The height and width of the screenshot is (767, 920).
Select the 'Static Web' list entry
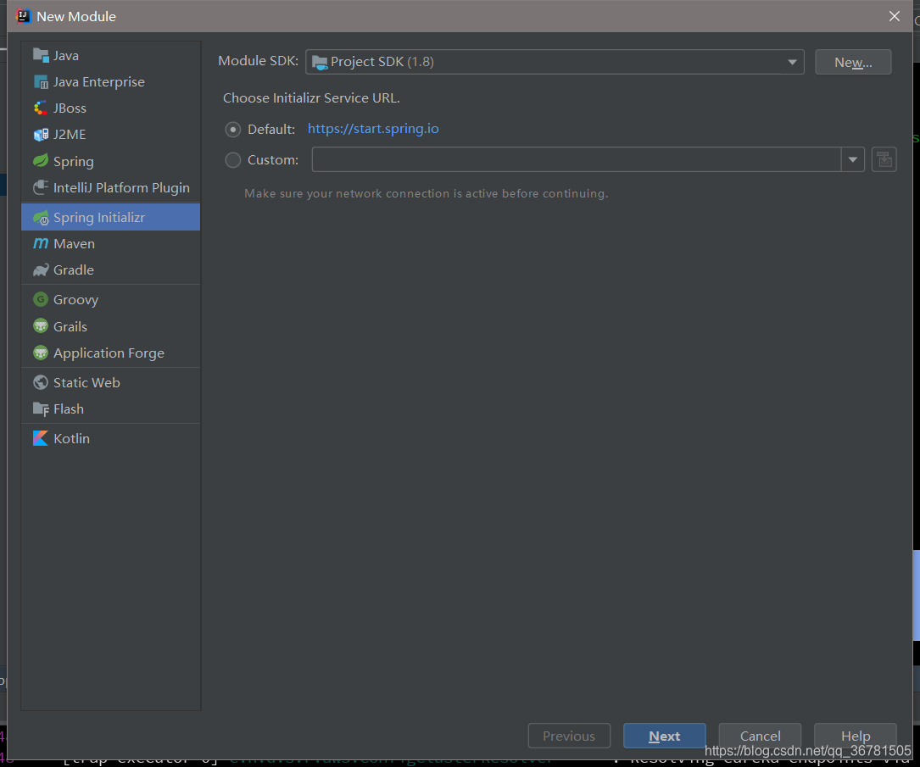[110, 382]
